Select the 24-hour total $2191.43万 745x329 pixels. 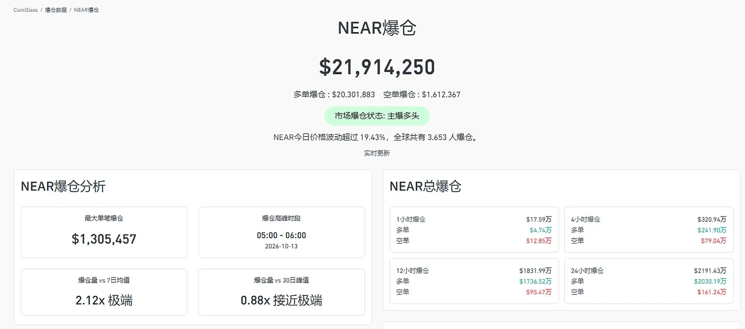tap(710, 271)
